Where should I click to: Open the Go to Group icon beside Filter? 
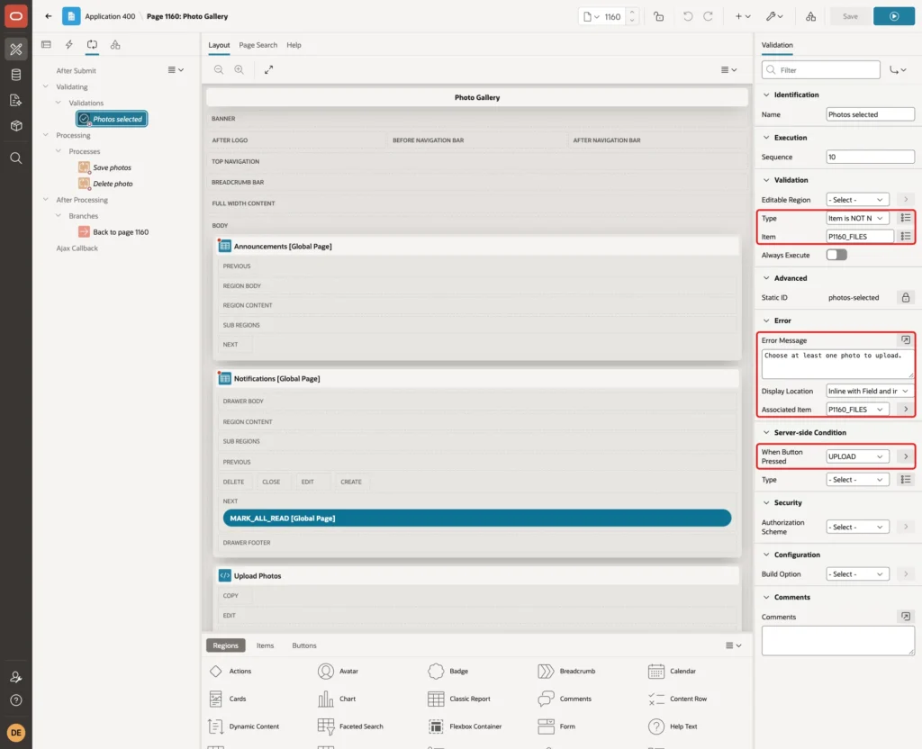pos(898,70)
